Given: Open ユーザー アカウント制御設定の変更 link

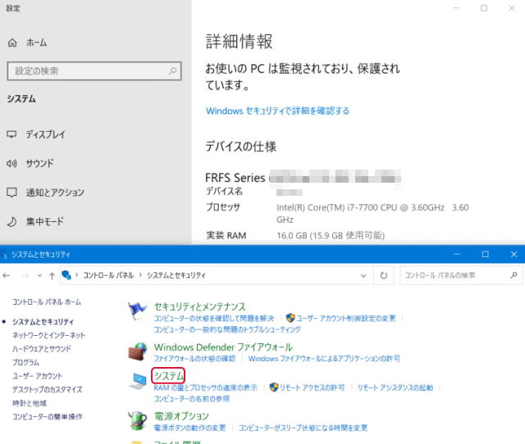Looking at the screenshot, I should [x=346, y=319].
